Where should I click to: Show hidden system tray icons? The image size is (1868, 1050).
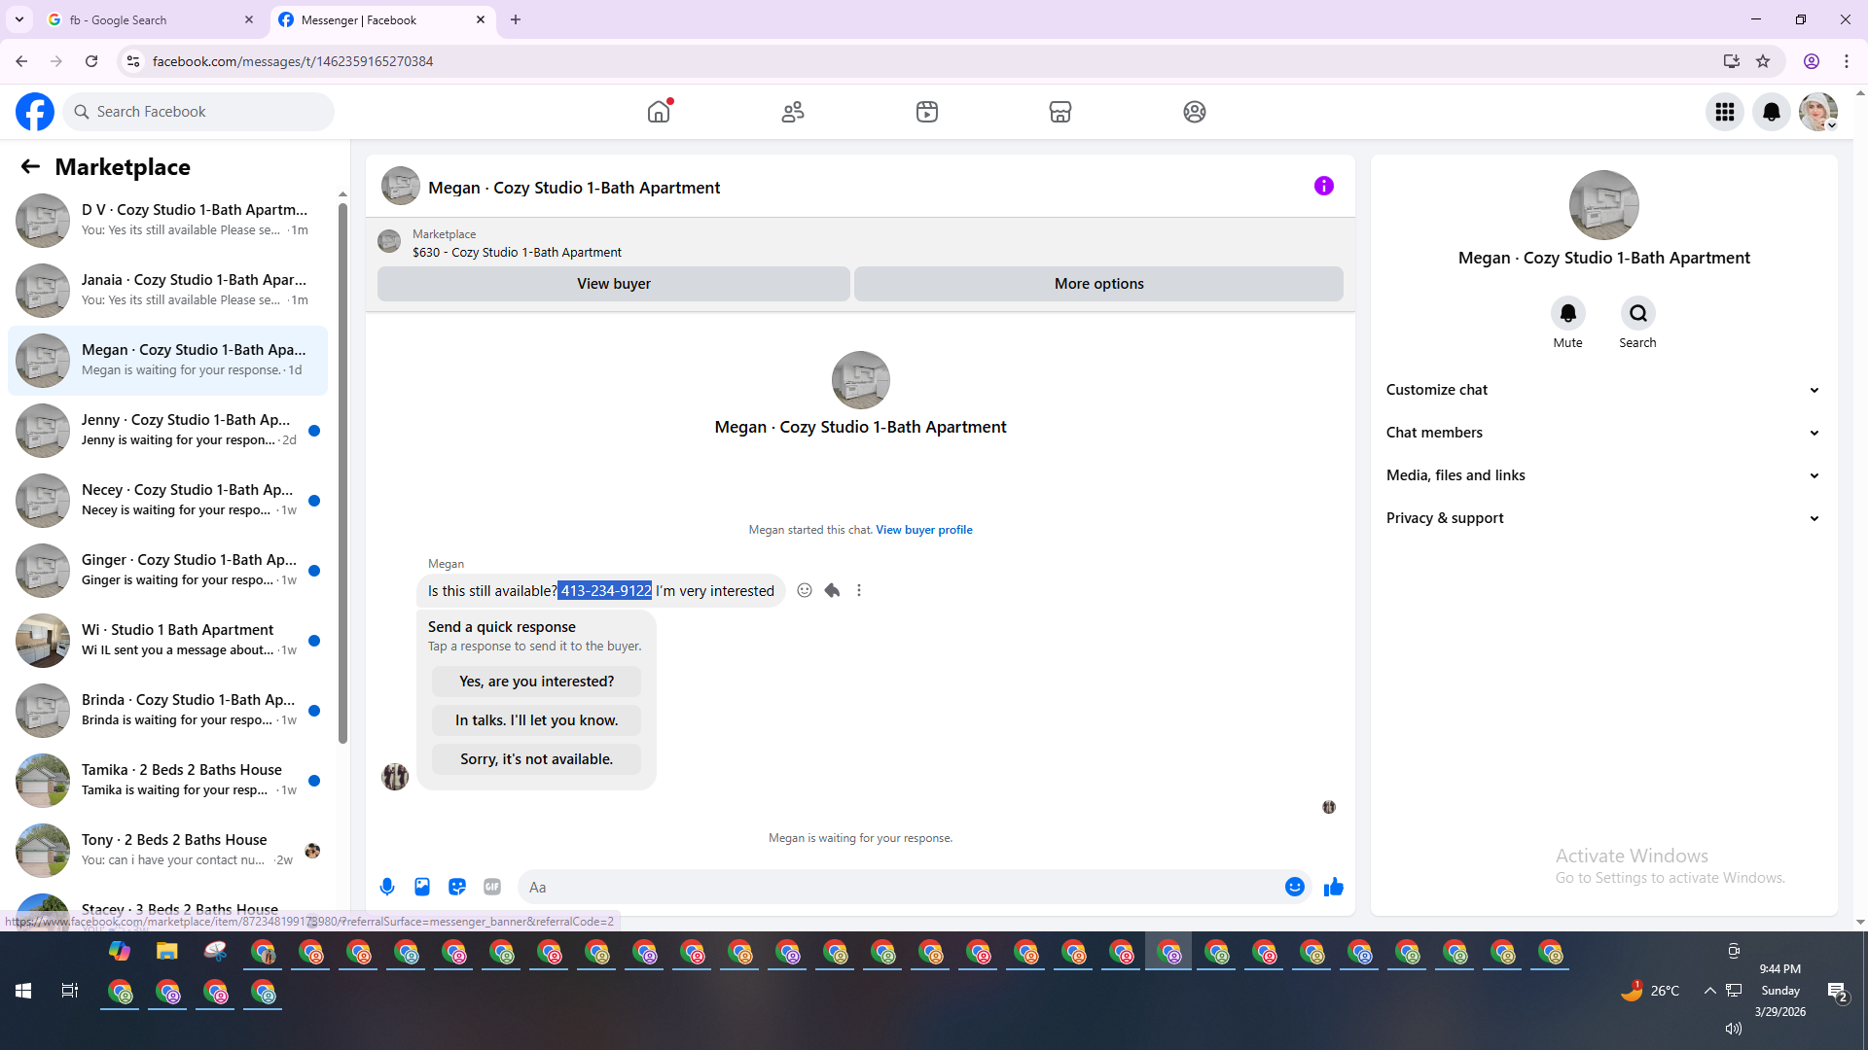[1709, 991]
